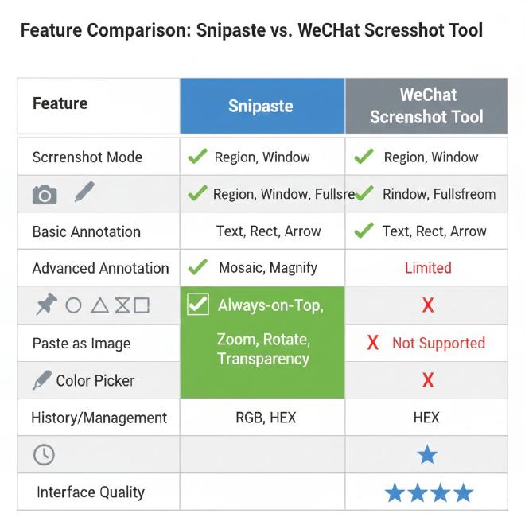Click the four-star Interface Quality rating
This screenshot has width=525, height=525.
click(x=429, y=493)
